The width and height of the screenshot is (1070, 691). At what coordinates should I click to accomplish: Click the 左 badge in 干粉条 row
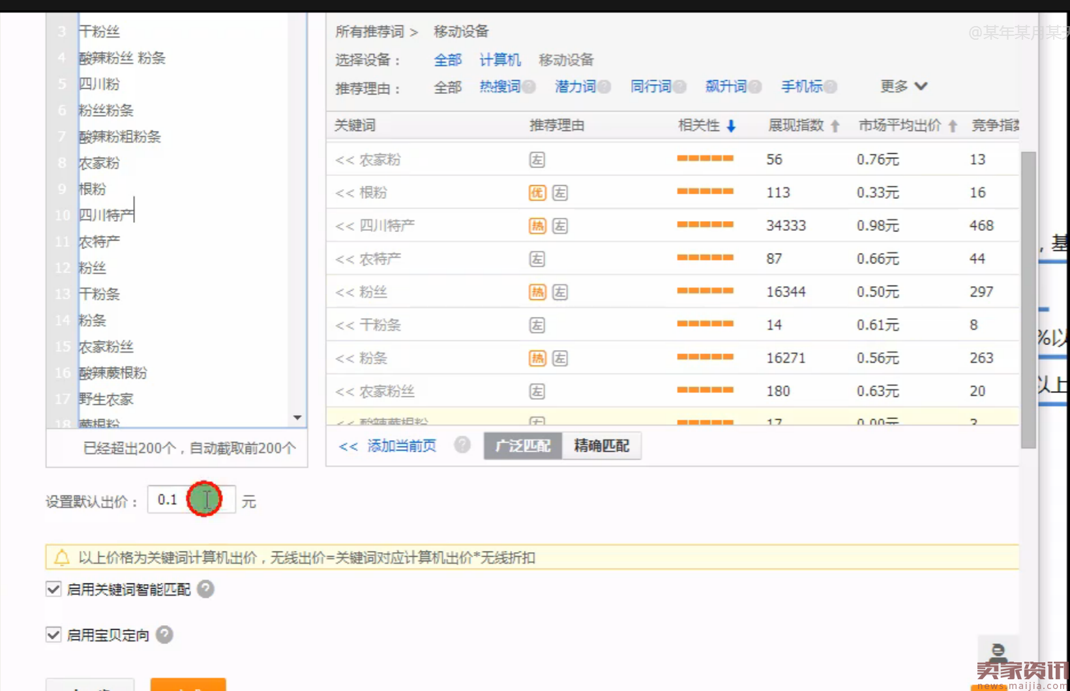click(x=537, y=325)
